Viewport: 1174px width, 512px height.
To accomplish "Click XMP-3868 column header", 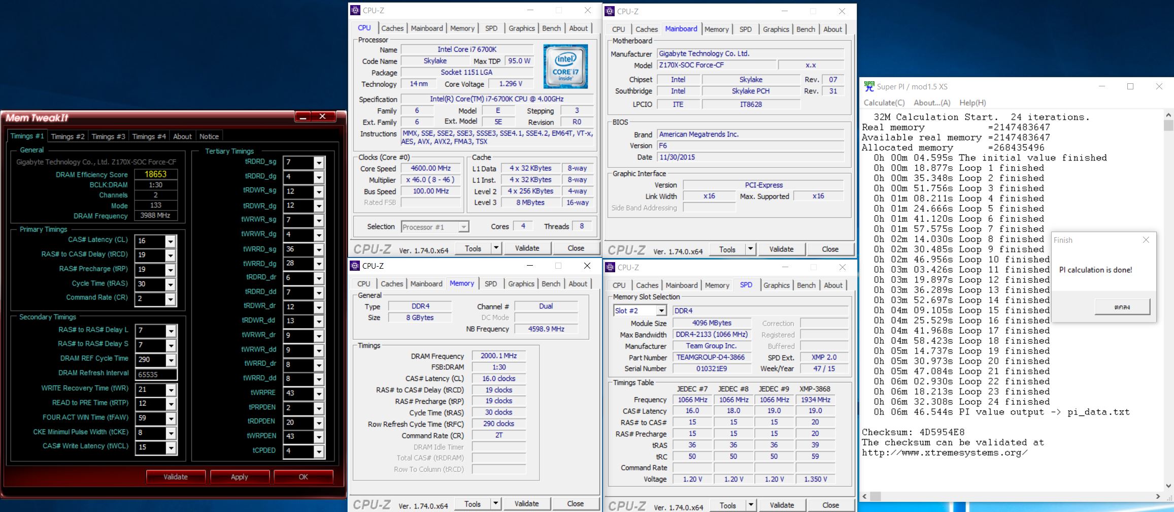I will (815, 389).
